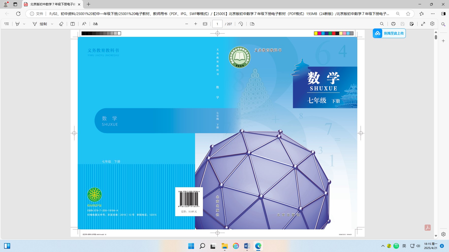
Task: Click the 绘制 draw tool
Action: click(x=40, y=24)
